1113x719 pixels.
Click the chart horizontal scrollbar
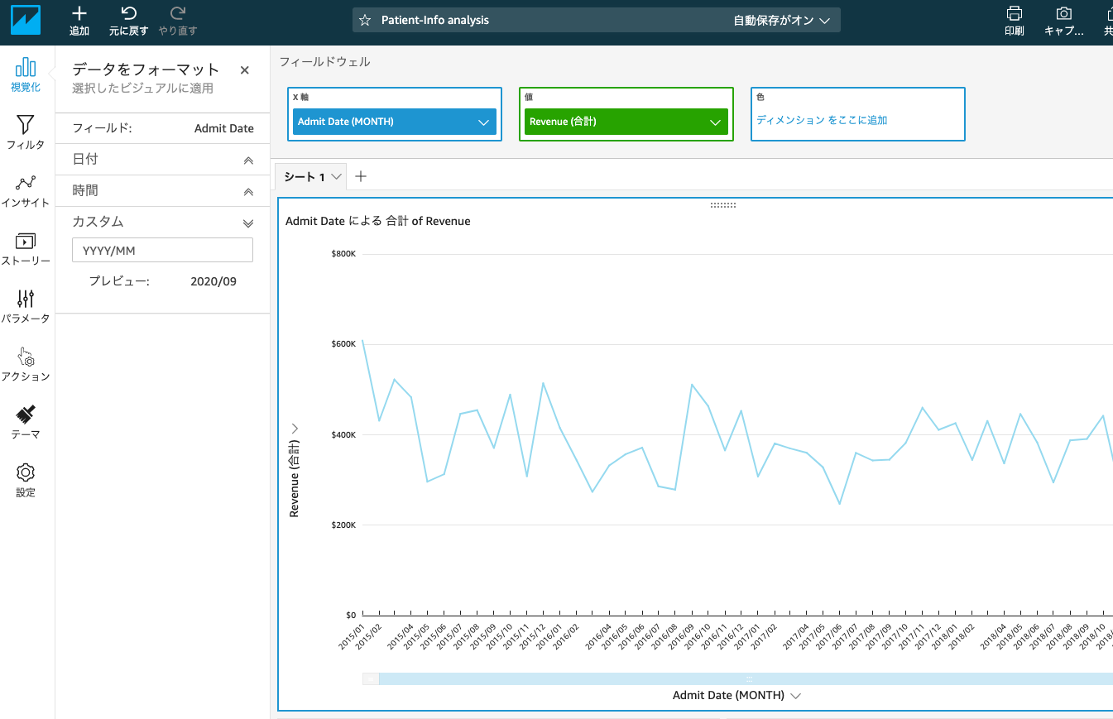tap(745, 678)
